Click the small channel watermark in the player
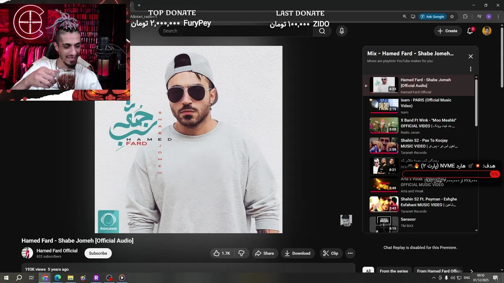The image size is (504, 283). (346, 221)
